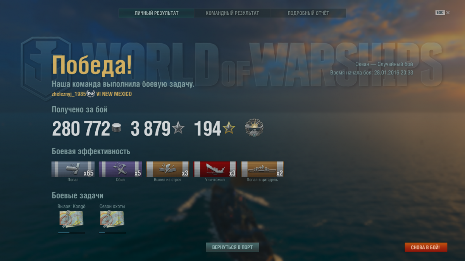Image resolution: width=465 pixels, height=261 pixels.
Task: Click progress bar under 'Сезон охоты'
Action: (x=112, y=233)
